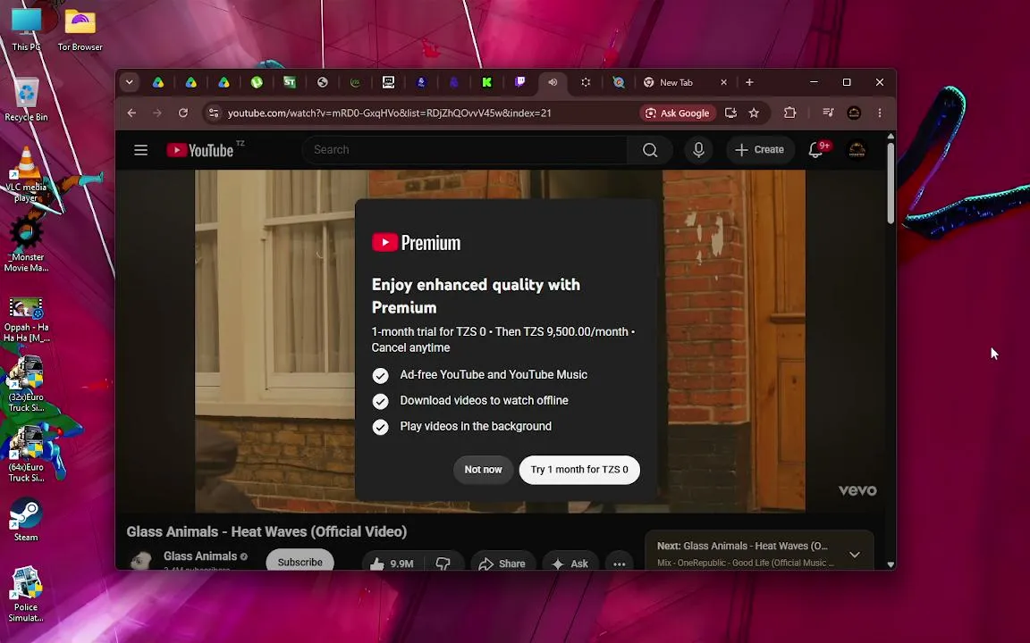Open Chrome's three-dot menu

pyautogui.click(x=880, y=113)
